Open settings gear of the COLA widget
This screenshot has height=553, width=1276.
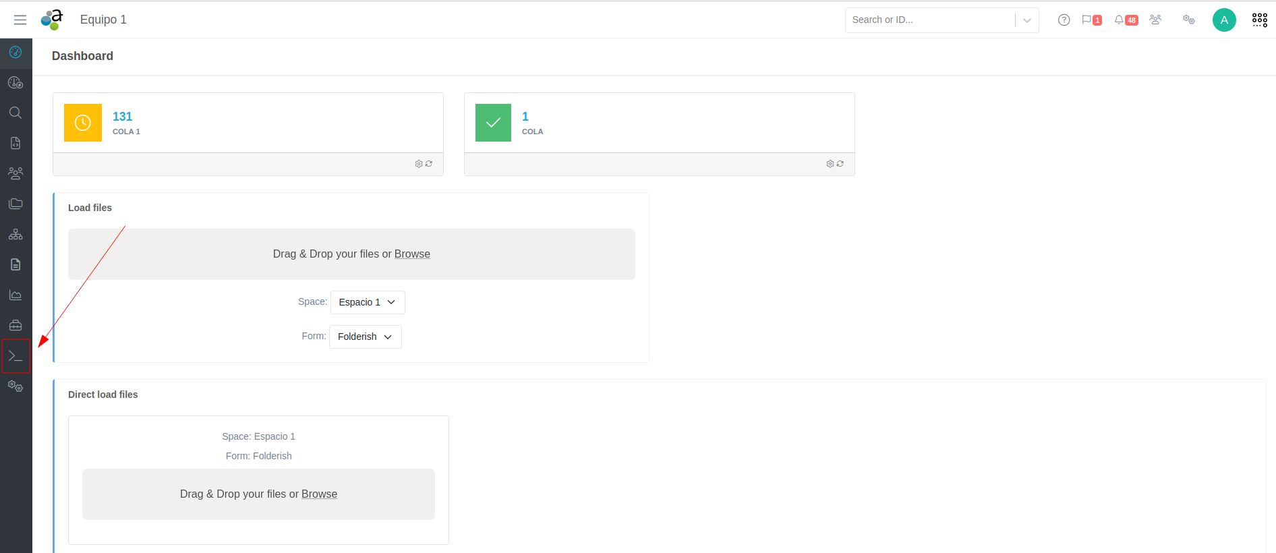coord(830,164)
